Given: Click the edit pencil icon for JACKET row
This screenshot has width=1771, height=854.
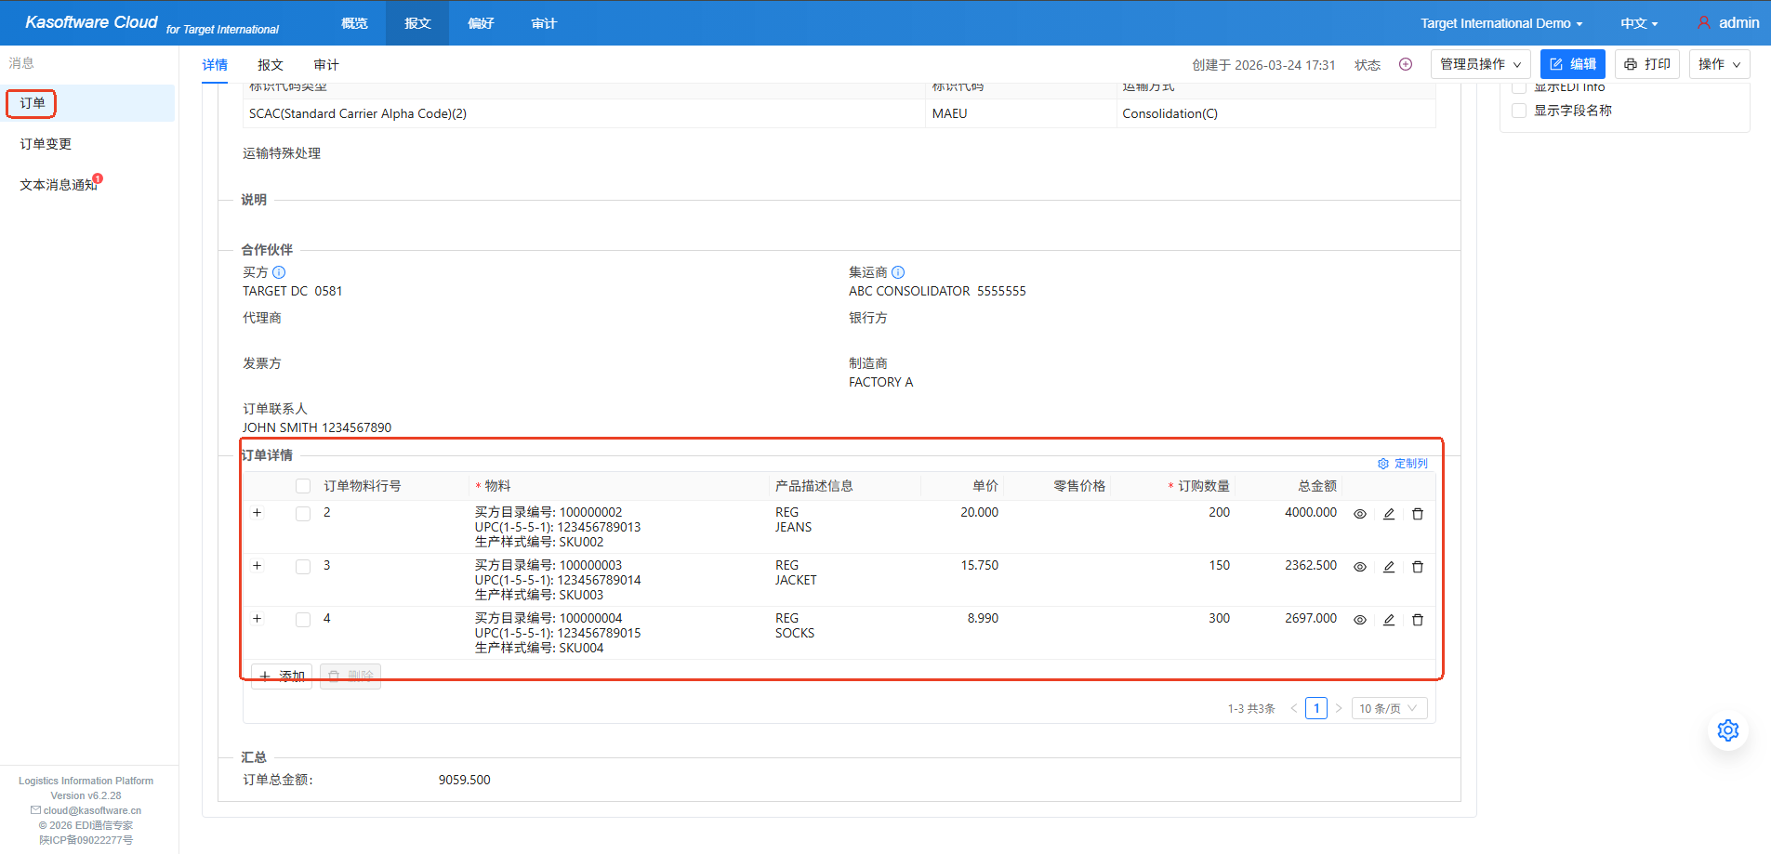Looking at the screenshot, I should click(1388, 567).
